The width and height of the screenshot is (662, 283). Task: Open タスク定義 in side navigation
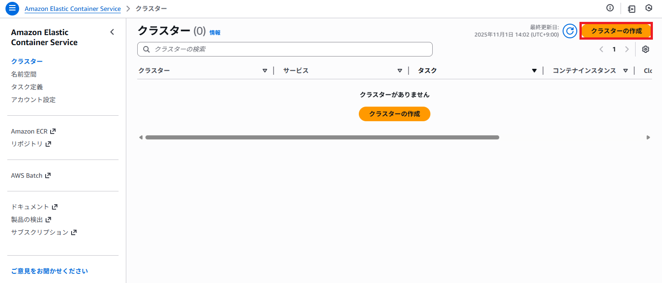(x=27, y=87)
